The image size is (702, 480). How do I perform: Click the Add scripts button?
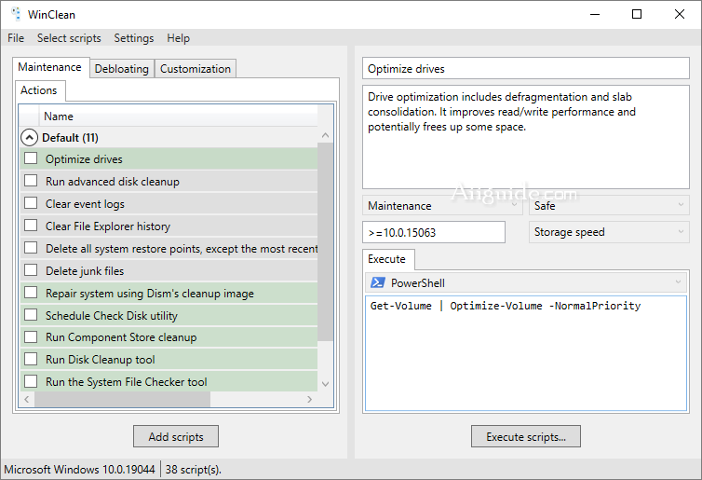[x=176, y=436]
